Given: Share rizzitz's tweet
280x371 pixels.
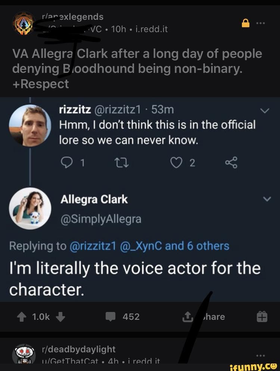Looking at the screenshot, I should pyautogui.click(x=231, y=163).
